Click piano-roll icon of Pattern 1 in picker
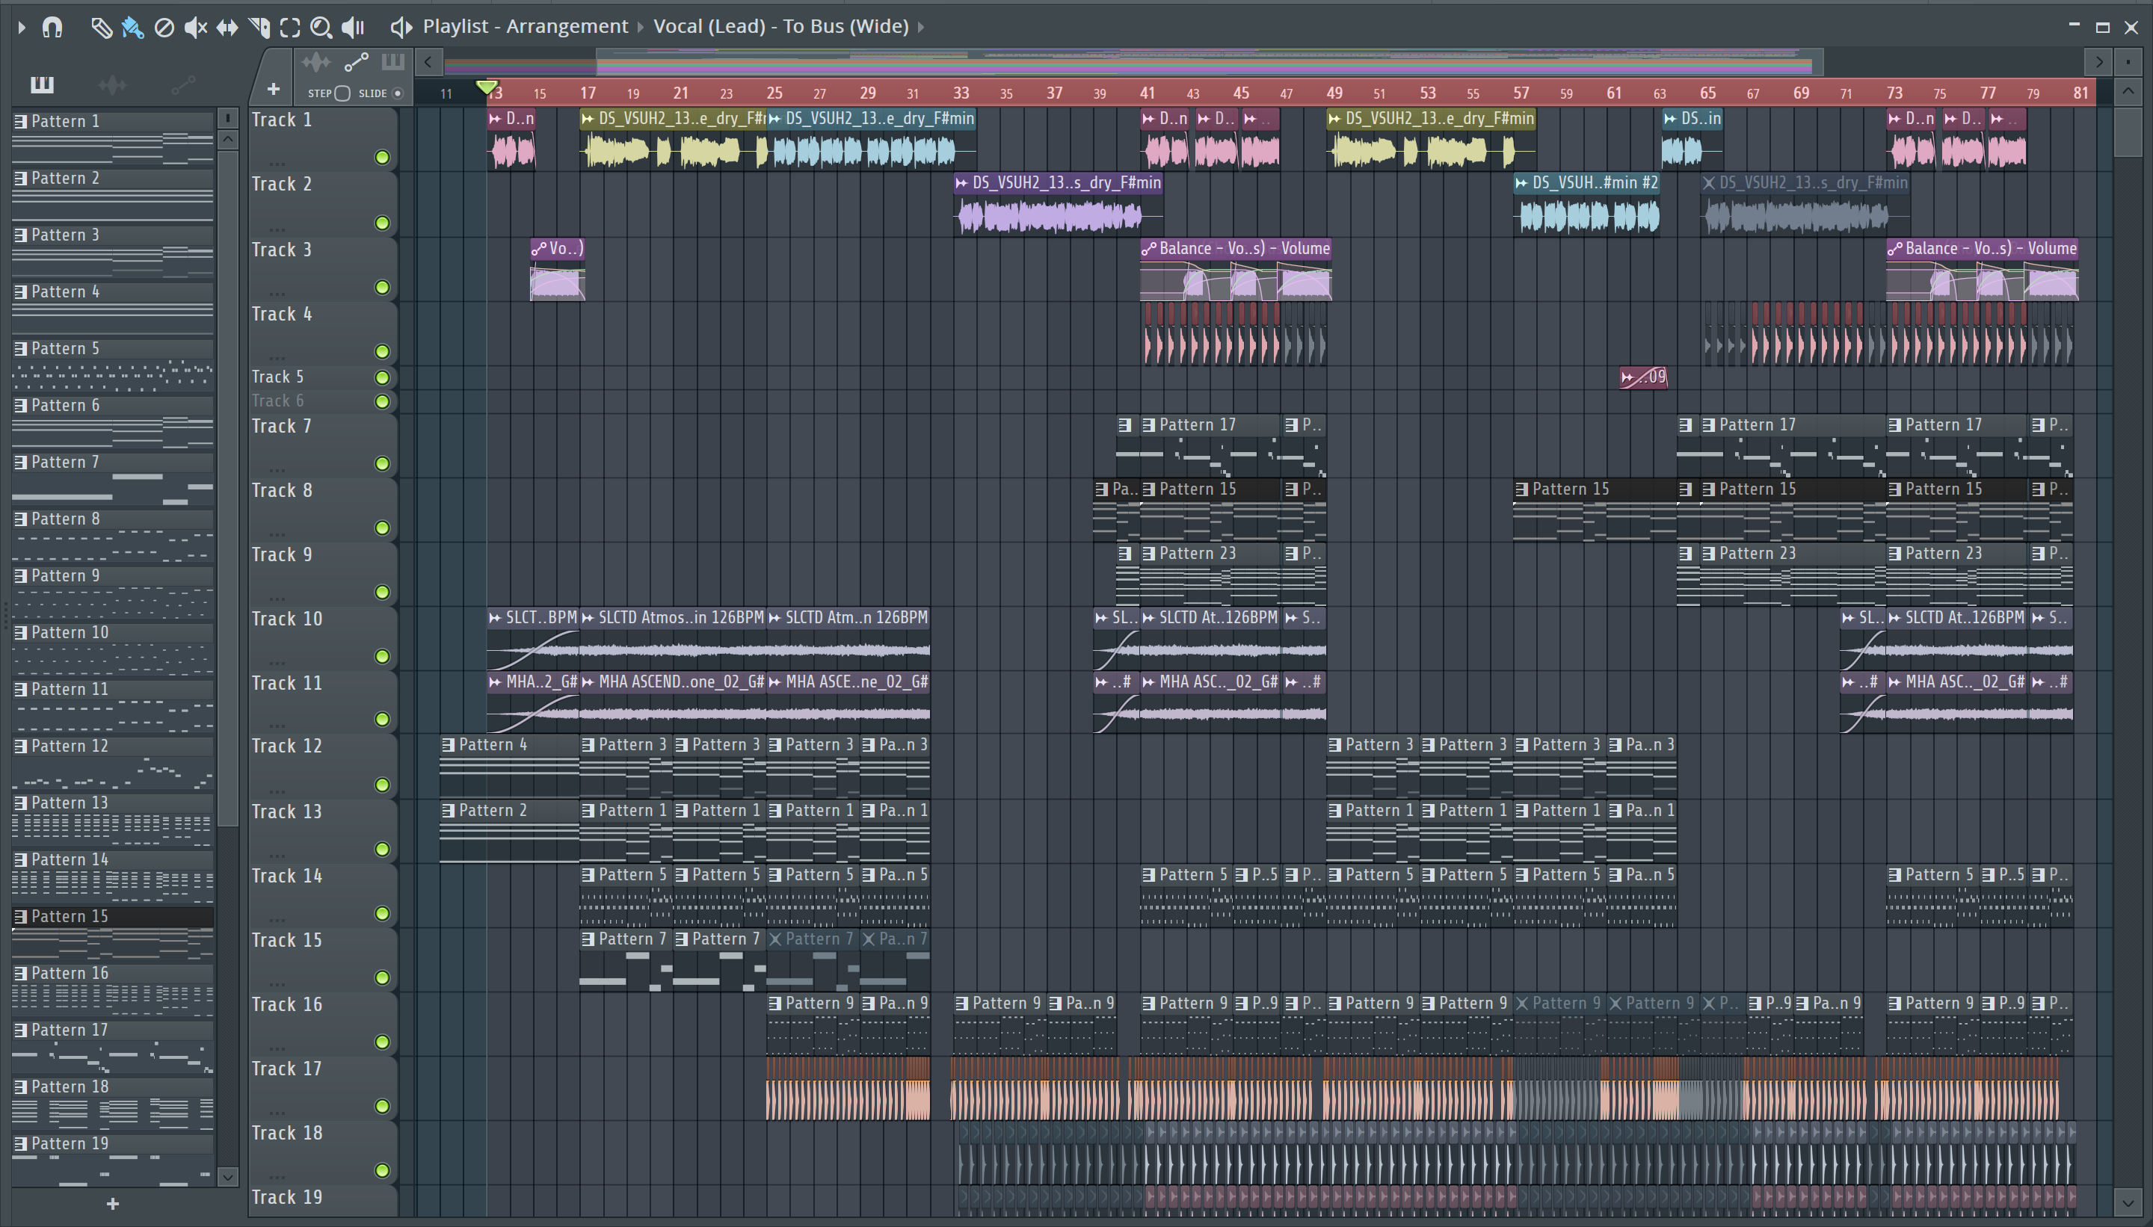Image resolution: width=2153 pixels, height=1227 pixels. 20,121
